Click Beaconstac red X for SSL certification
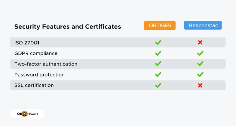Screen dimensions: 236x126 (200, 85)
